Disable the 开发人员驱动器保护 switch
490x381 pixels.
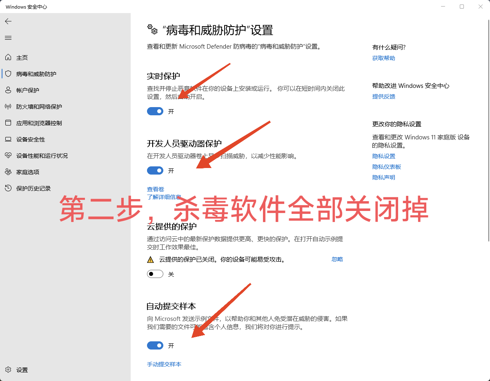[155, 170]
